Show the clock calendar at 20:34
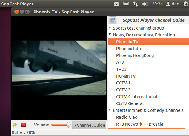Viewport: 189px width, 136px height. point(157,4)
